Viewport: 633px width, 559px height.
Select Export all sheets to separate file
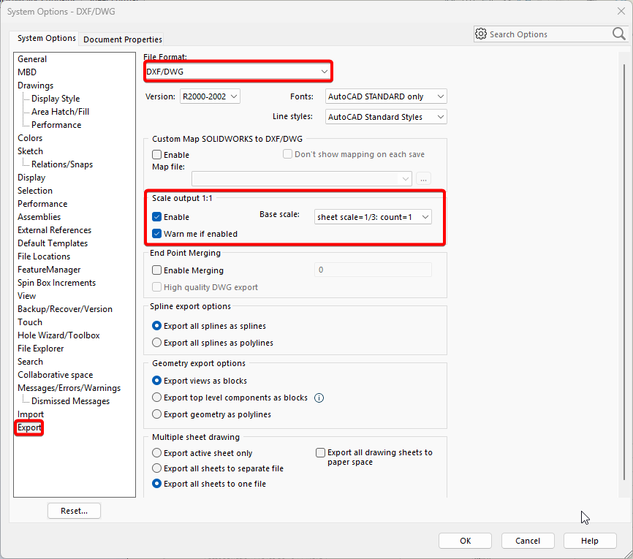coord(156,468)
